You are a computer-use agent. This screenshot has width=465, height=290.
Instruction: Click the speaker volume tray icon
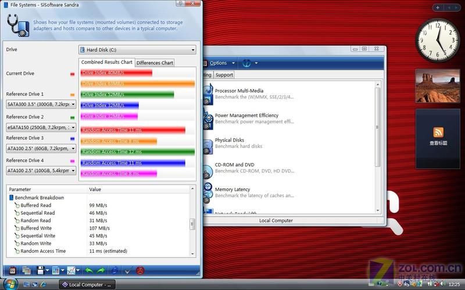coord(443,284)
